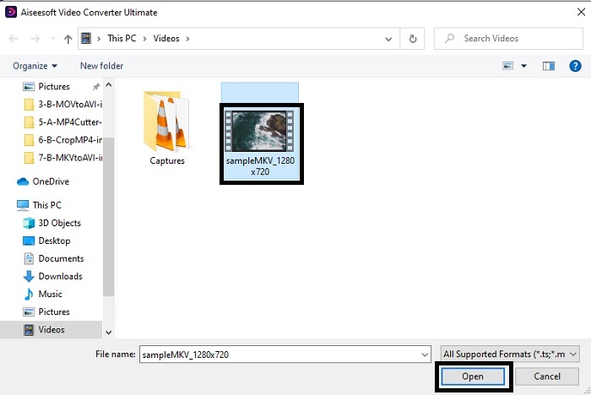Viewport: 591px width, 395px height.
Task: Open Downloads in the navigation pane
Action: pos(52,276)
